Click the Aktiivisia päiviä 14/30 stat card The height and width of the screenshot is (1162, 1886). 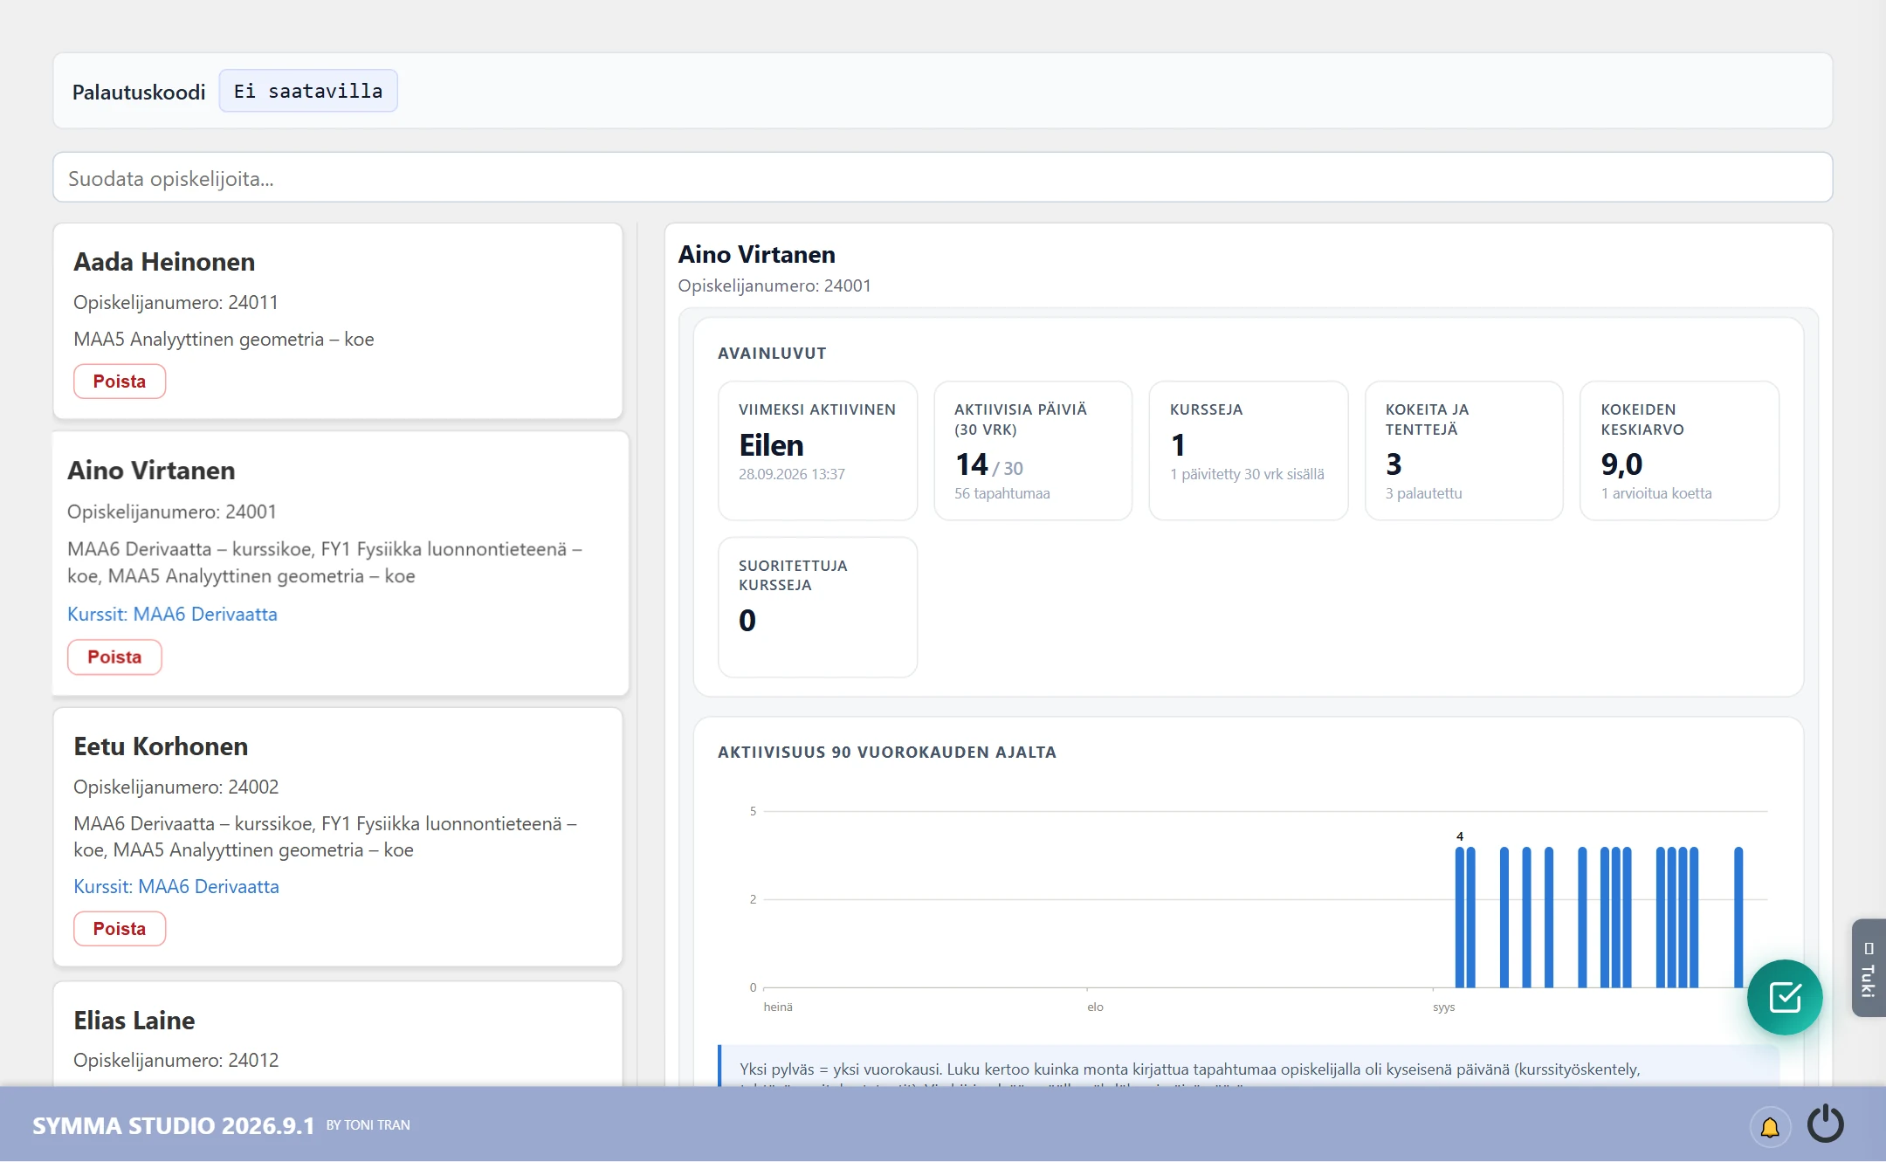pyautogui.click(x=1033, y=450)
